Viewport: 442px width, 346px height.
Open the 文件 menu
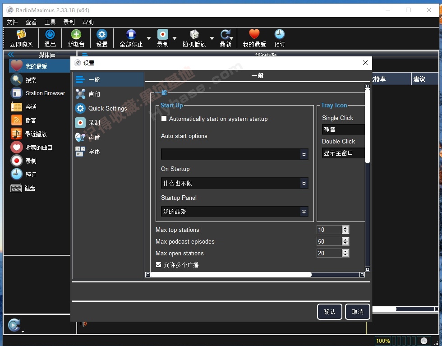(12, 22)
